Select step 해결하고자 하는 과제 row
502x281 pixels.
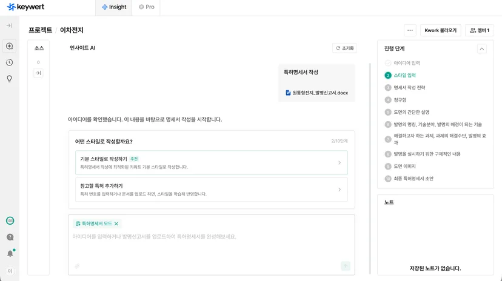(435, 139)
